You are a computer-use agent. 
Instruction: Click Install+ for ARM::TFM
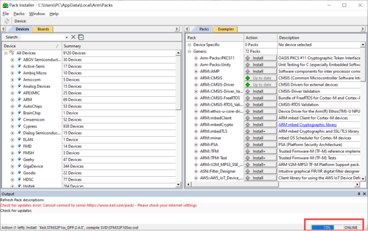(x=260, y=151)
